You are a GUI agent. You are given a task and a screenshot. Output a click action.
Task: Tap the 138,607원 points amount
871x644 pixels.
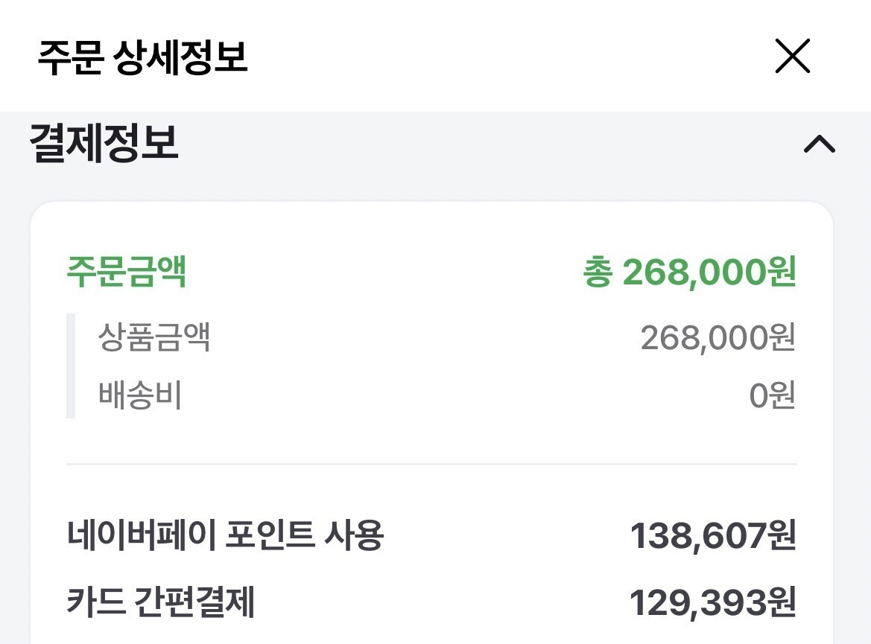(713, 536)
